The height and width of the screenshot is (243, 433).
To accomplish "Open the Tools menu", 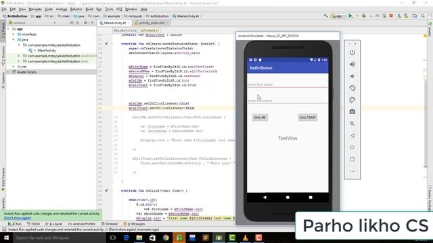I will coord(109,9).
